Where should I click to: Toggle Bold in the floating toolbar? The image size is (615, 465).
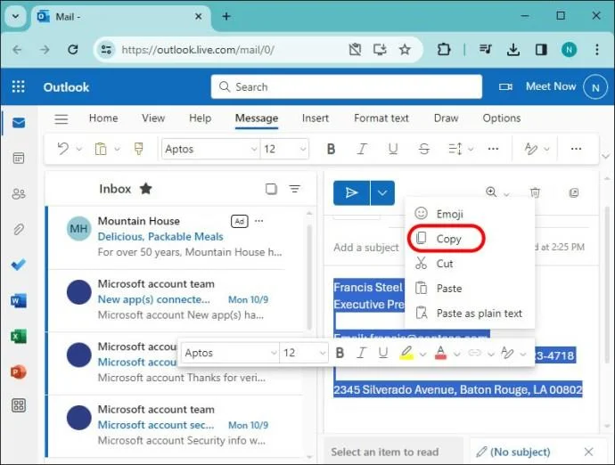[340, 353]
